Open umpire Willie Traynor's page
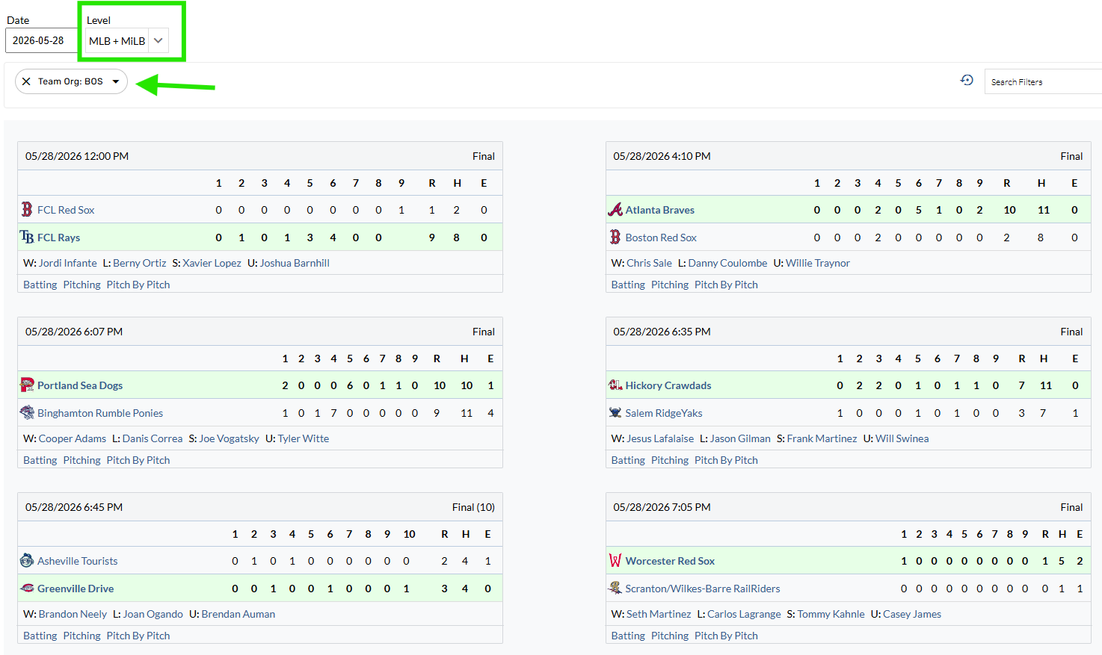 tap(818, 263)
